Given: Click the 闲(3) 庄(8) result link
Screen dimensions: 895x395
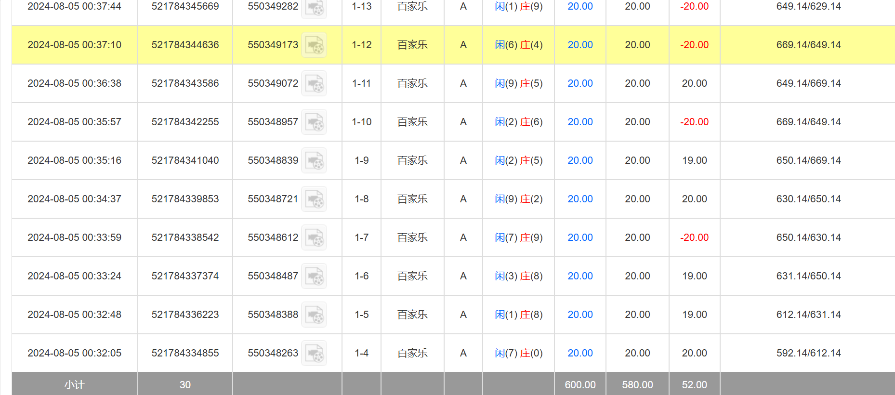Looking at the screenshot, I should pos(518,276).
